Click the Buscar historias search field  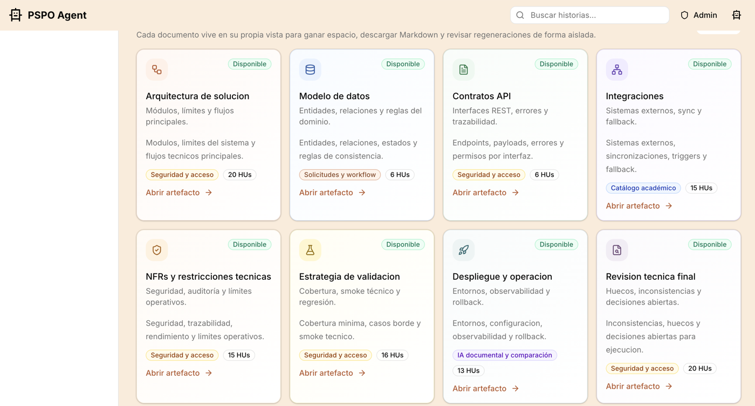pyautogui.click(x=589, y=15)
